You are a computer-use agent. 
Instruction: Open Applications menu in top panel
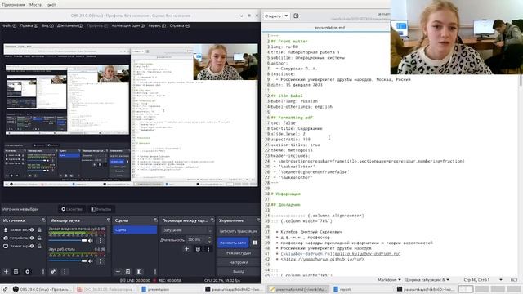coord(13,5)
